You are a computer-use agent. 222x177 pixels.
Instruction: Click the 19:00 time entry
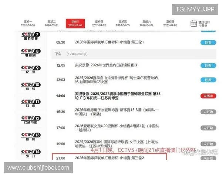[61, 144]
